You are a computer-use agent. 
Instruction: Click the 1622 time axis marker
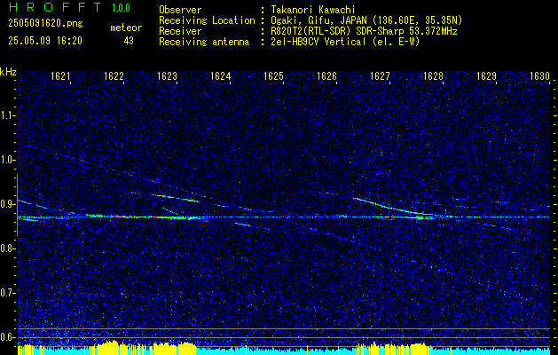click(114, 76)
